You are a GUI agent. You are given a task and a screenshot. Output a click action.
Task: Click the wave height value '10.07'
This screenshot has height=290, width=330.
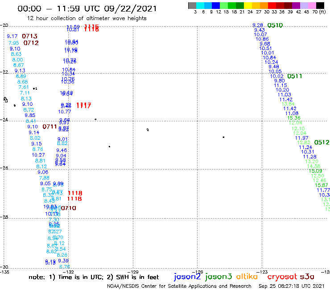[x=260, y=34]
